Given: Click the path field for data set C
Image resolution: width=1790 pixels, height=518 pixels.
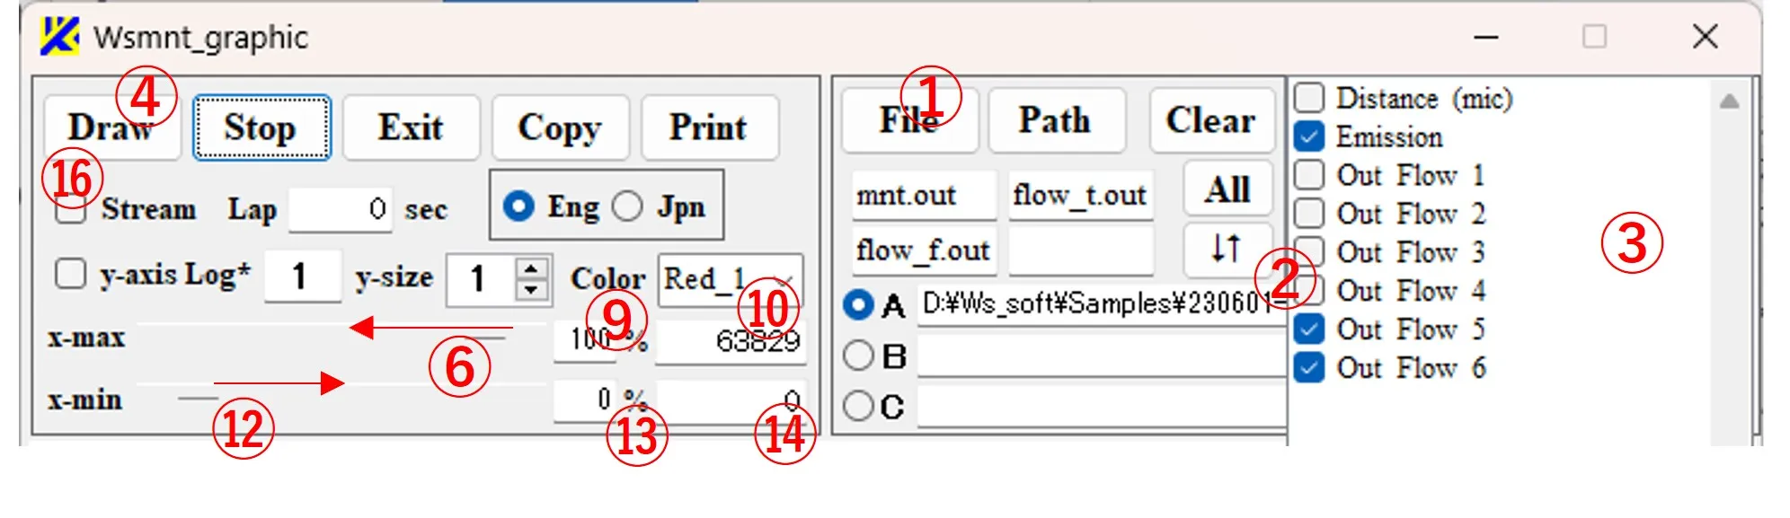Looking at the screenshot, I should point(1103,406).
